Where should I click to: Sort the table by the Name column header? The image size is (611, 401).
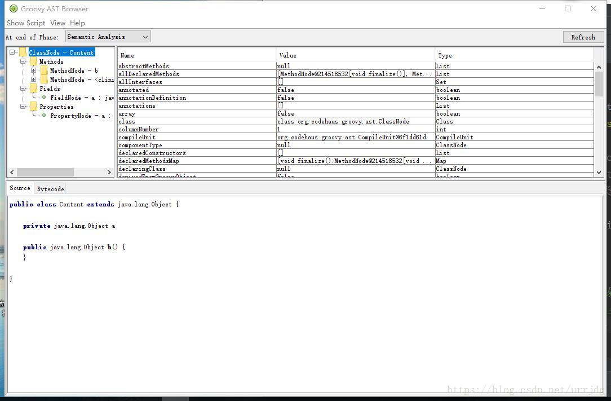pos(197,55)
